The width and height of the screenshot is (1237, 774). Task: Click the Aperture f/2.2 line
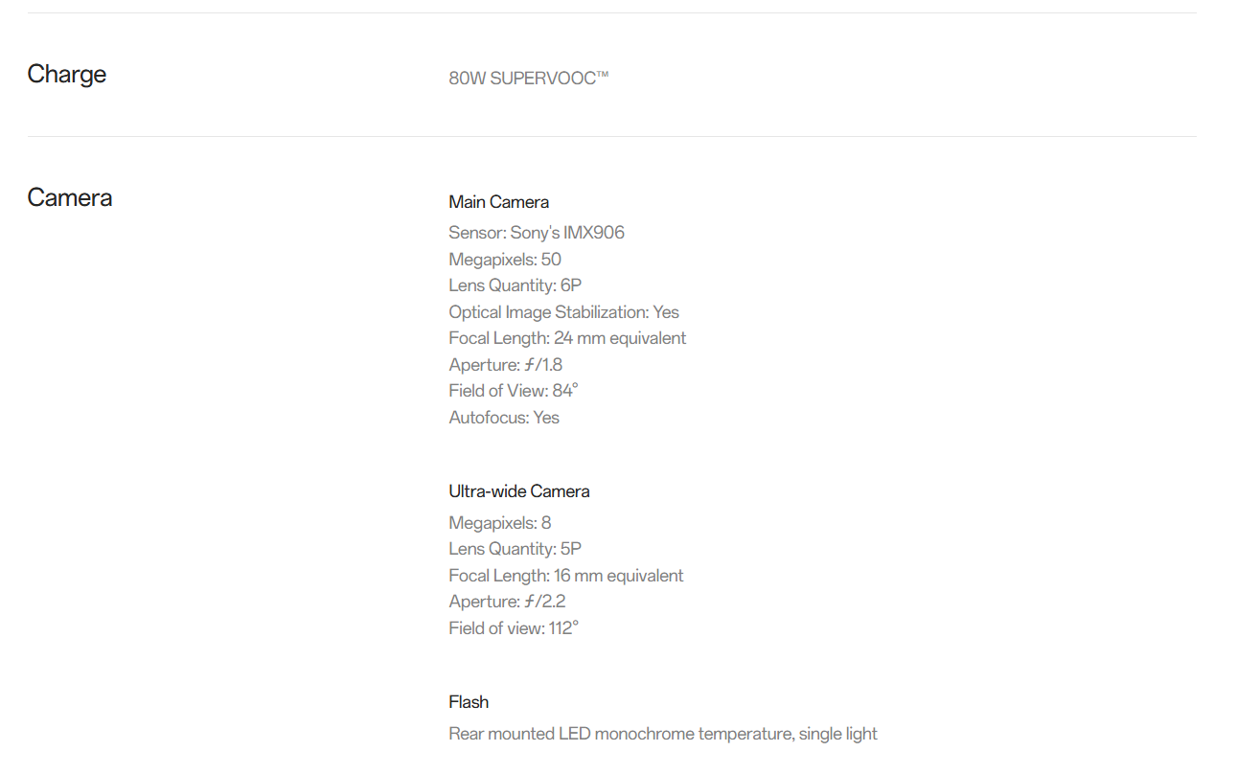click(507, 602)
